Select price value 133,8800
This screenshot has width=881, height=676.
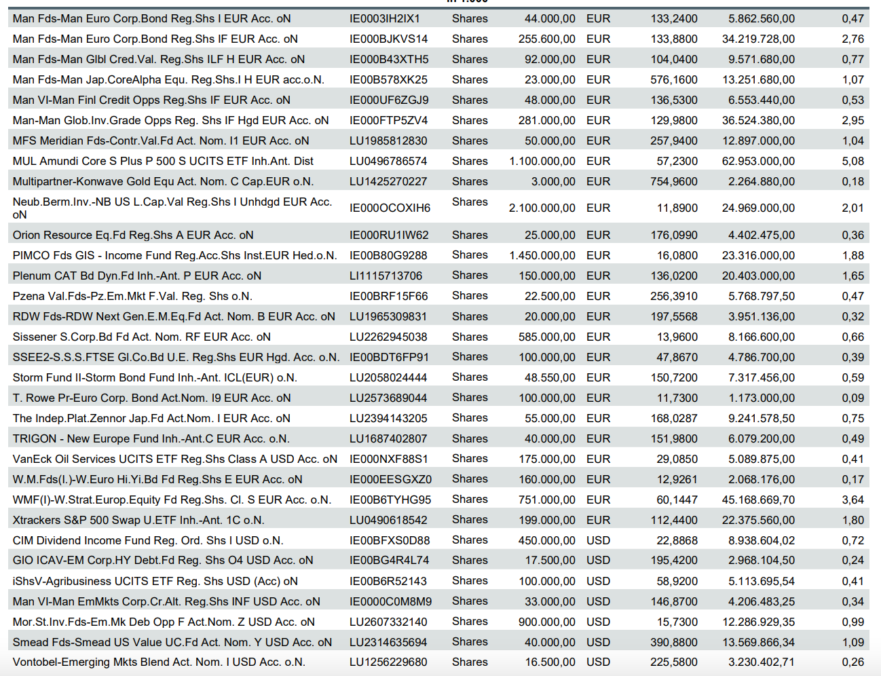pyautogui.click(x=674, y=39)
